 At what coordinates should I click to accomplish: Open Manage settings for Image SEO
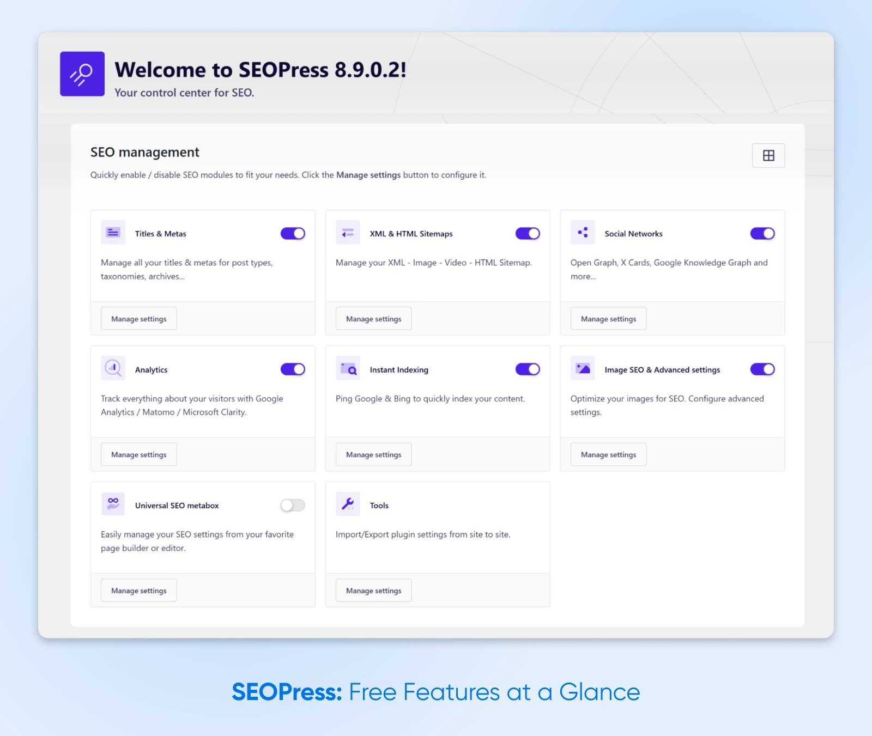608,454
